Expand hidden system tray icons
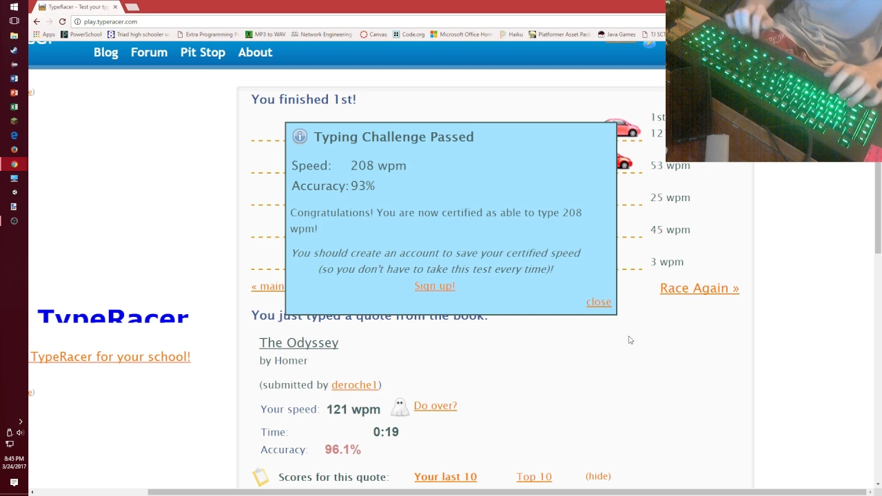This screenshot has height=496, width=882. [x=20, y=421]
